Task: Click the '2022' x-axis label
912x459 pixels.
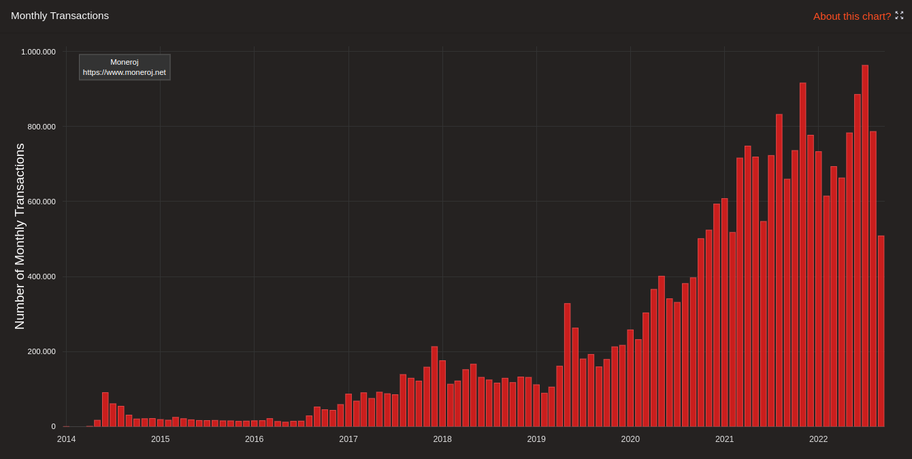Action: pyautogui.click(x=818, y=439)
